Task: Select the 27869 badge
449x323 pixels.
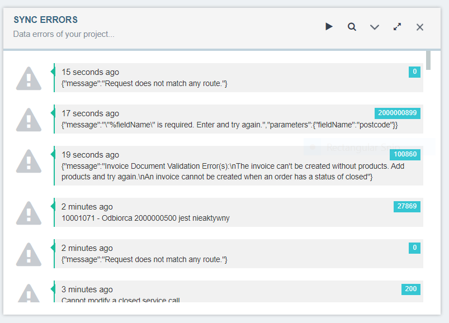Action: pyautogui.click(x=407, y=206)
